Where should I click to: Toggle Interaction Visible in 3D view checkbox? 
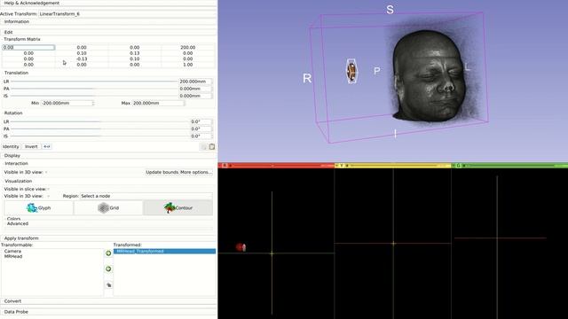point(46,172)
